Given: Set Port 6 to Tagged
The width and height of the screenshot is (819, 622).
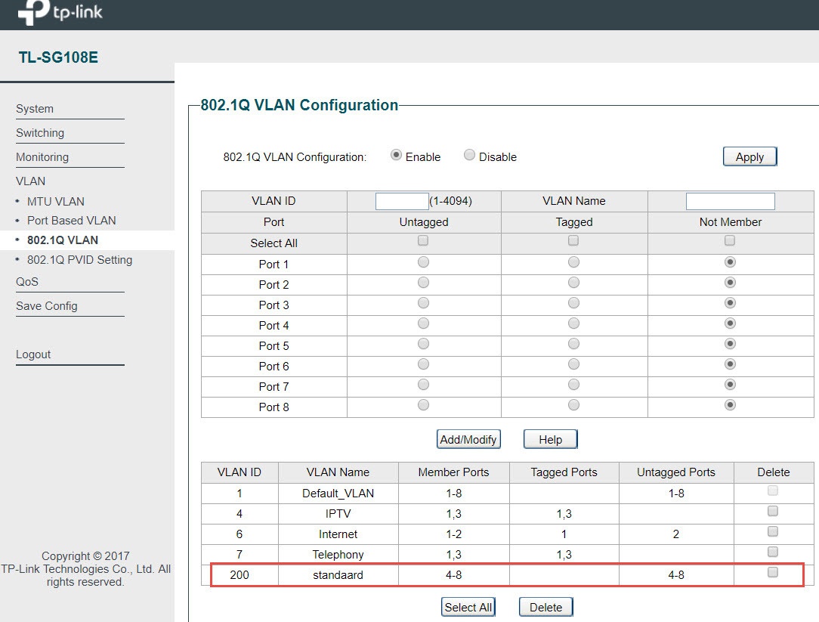Looking at the screenshot, I should [x=574, y=364].
